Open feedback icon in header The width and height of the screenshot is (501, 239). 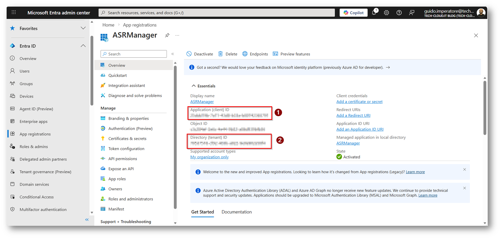tap(412, 13)
